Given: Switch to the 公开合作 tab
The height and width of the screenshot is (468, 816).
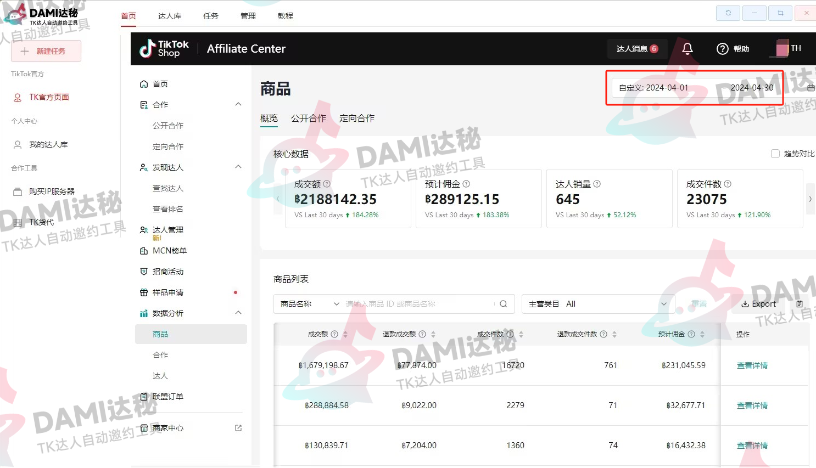Looking at the screenshot, I should click(309, 118).
